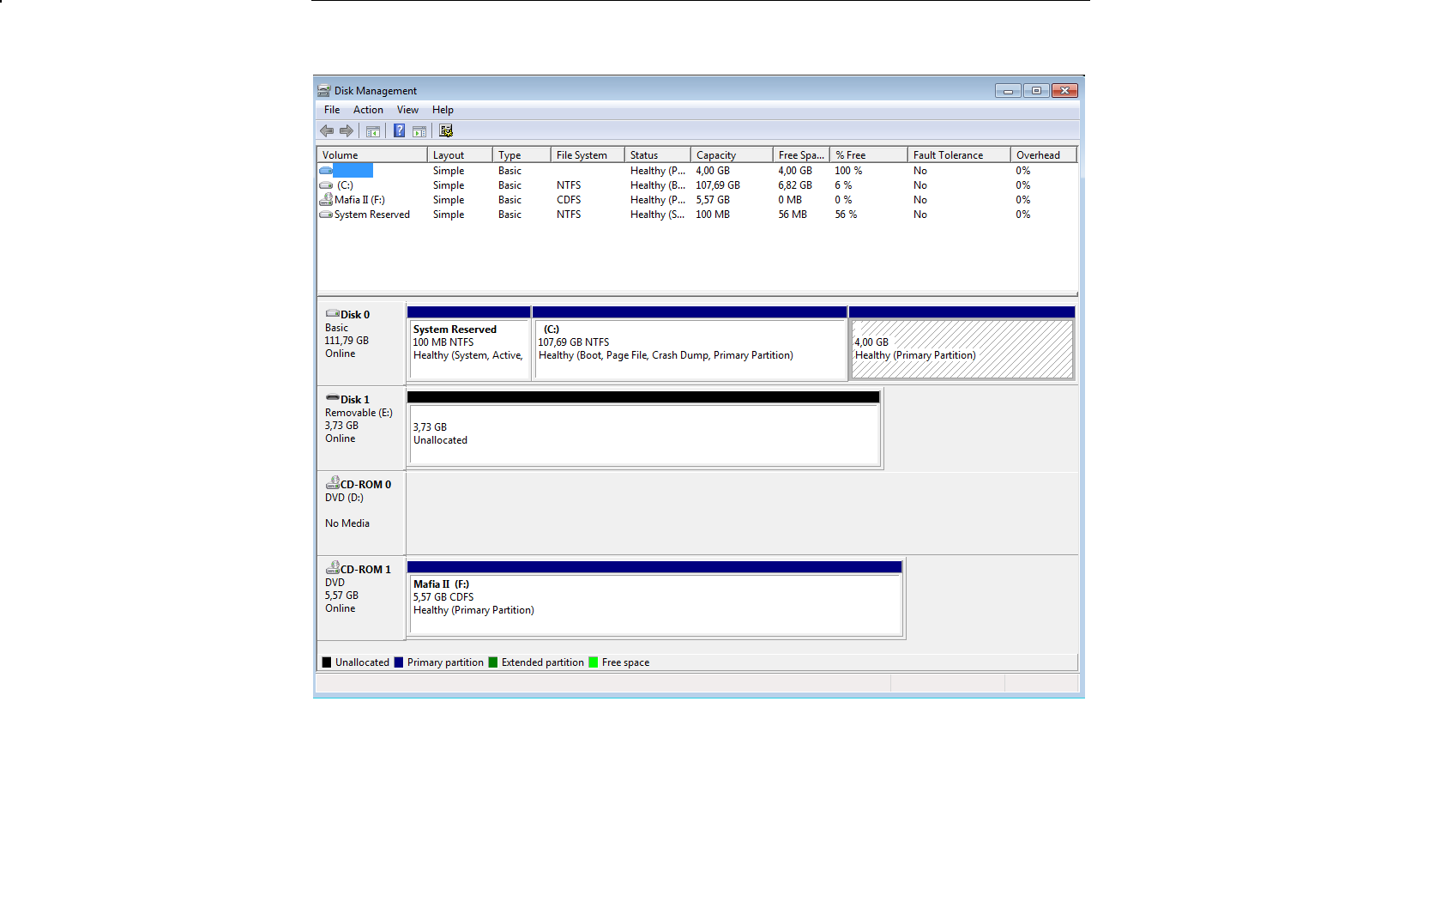Image resolution: width=1441 pixels, height=901 pixels.
Task: Click the Settings toolbar icon after the last separator
Action: (x=446, y=131)
